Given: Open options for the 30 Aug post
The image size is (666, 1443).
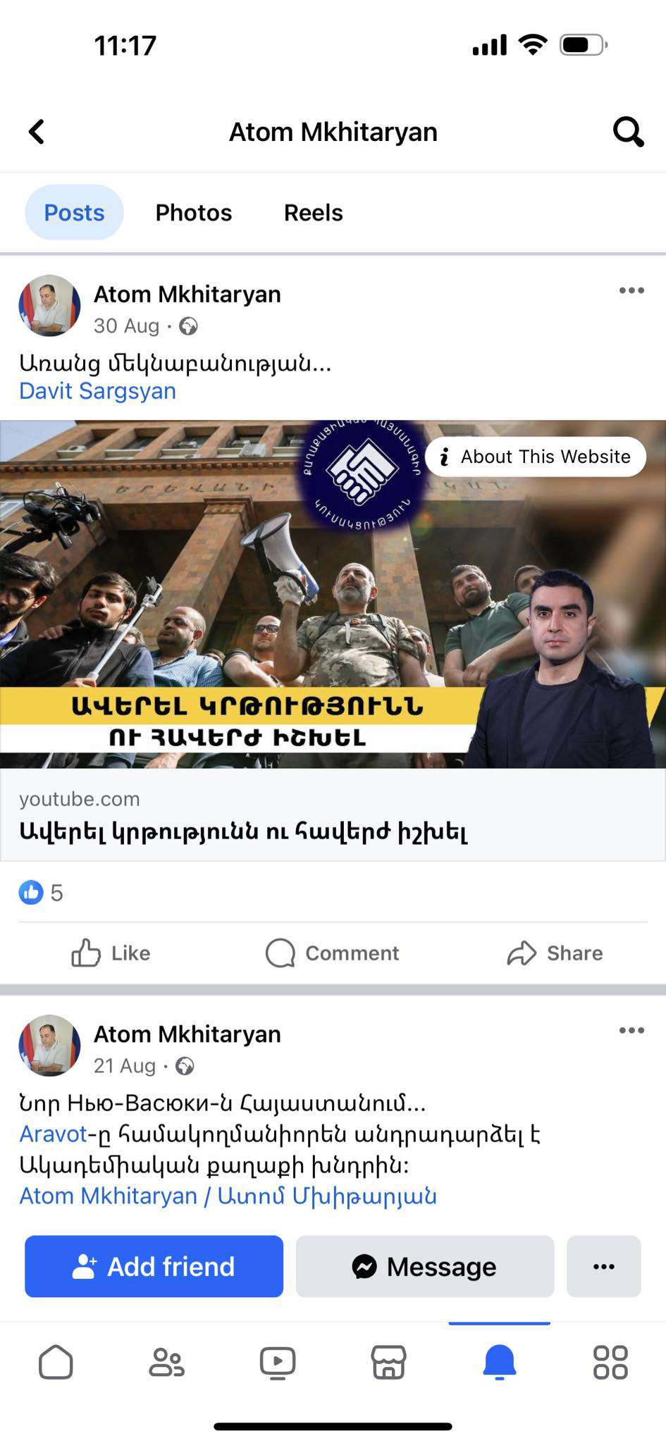Looking at the screenshot, I should (631, 290).
